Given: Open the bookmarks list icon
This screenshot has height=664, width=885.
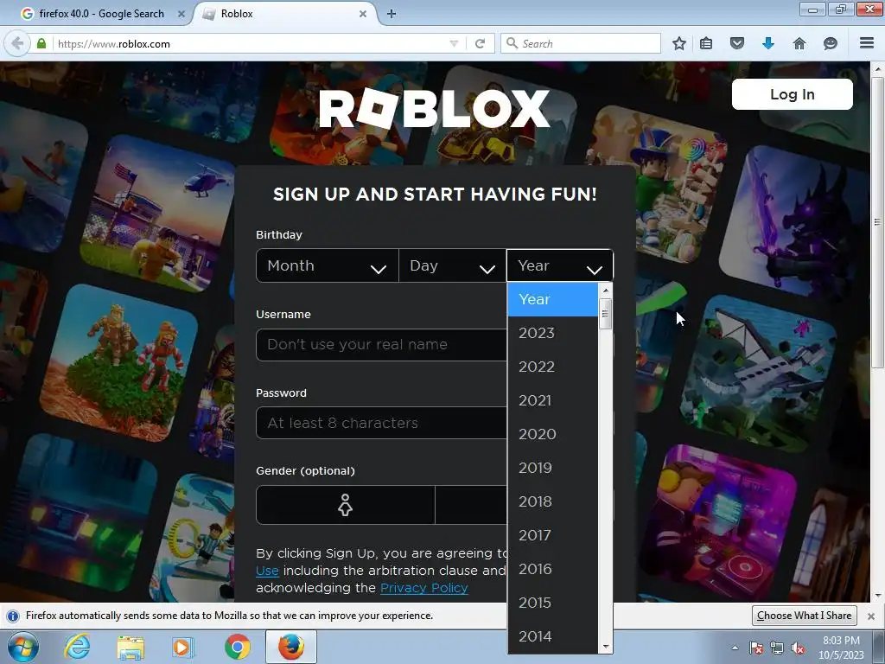Looking at the screenshot, I should pyautogui.click(x=706, y=43).
